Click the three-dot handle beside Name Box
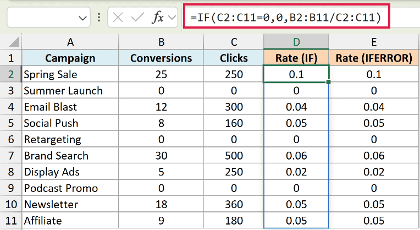Viewport: 420px width, 230px height. click(99, 18)
